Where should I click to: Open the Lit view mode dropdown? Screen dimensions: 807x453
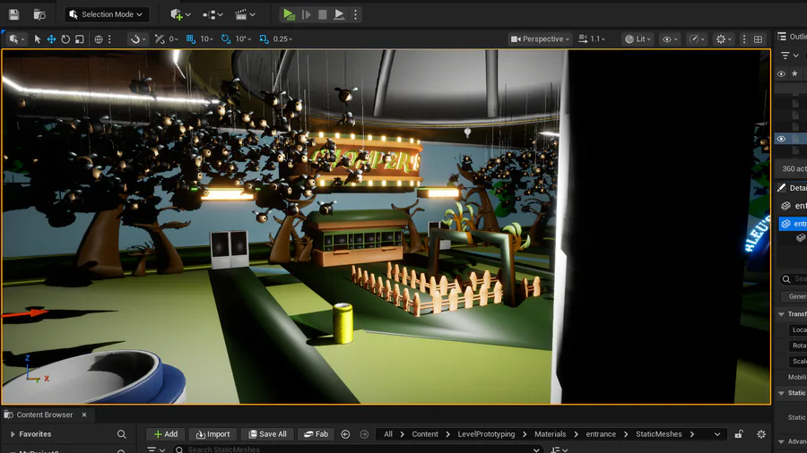coord(638,39)
